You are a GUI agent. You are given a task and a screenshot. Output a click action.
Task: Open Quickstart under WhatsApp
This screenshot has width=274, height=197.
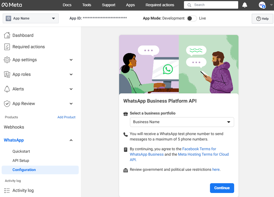point(21,151)
